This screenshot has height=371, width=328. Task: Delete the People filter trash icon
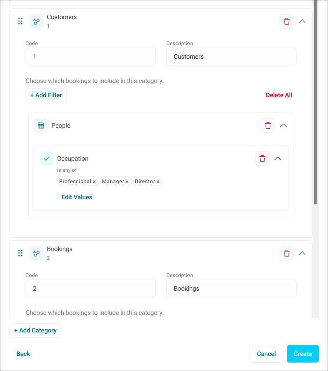(x=268, y=126)
